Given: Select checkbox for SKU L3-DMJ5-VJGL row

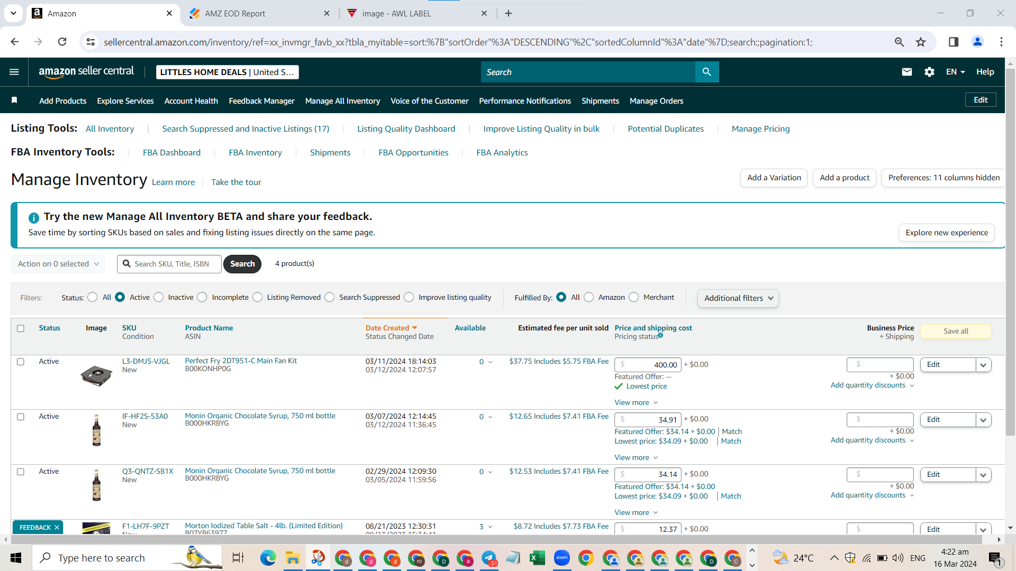Looking at the screenshot, I should (21, 362).
